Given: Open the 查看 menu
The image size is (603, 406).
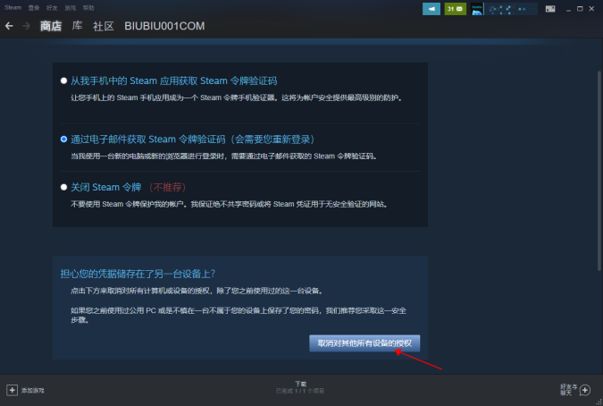Looking at the screenshot, I should pos(34,7).
